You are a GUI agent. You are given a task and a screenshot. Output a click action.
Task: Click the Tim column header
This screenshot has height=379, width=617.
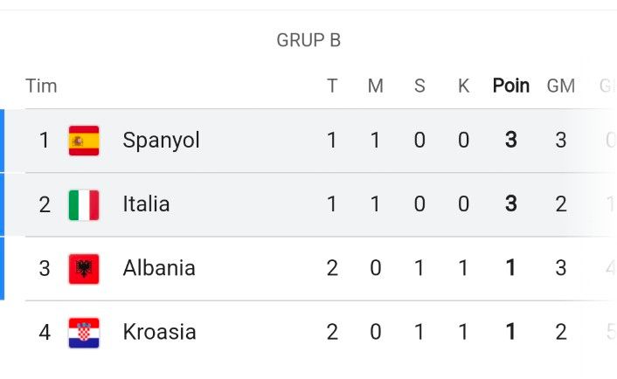click(41, 86)
